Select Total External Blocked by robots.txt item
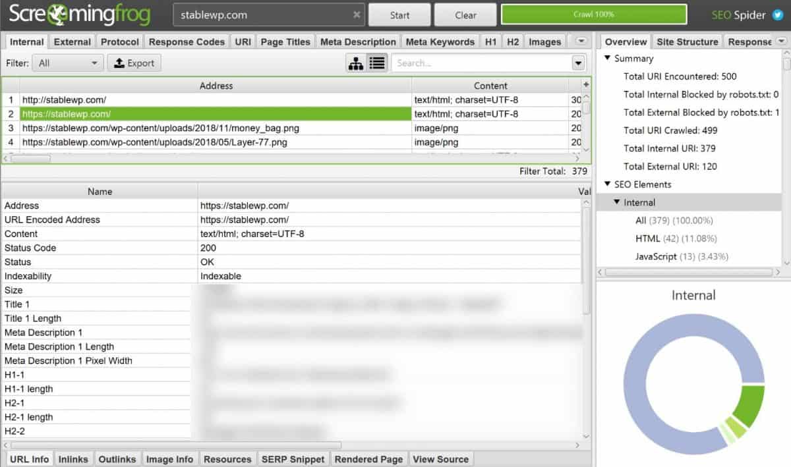 [701, 113]
